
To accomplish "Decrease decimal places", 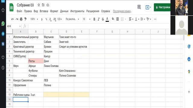I will [x=50, y=19].
